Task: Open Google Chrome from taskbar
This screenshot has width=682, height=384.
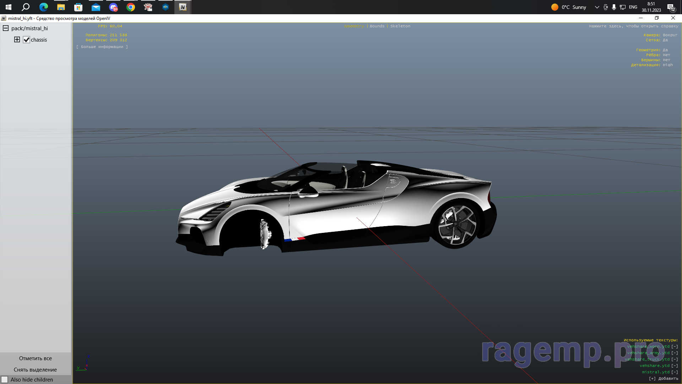Action: coord(131,7)
